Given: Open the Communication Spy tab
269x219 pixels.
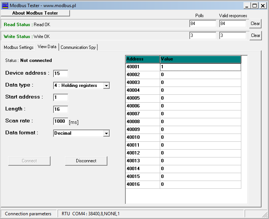Looking at the screenshot, I should (x=78, y=47).
